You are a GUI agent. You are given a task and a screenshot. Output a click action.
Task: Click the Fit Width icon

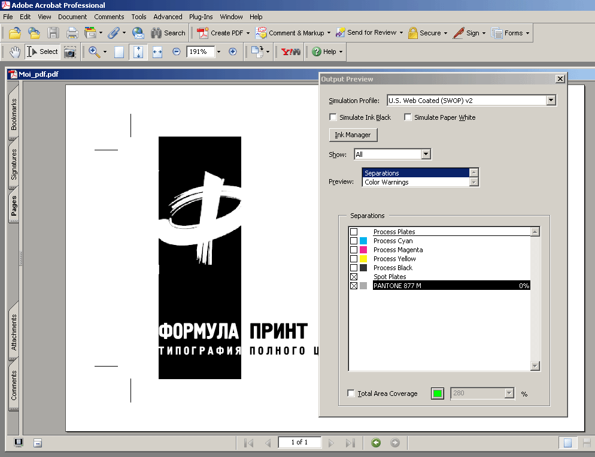click(157, 52)
